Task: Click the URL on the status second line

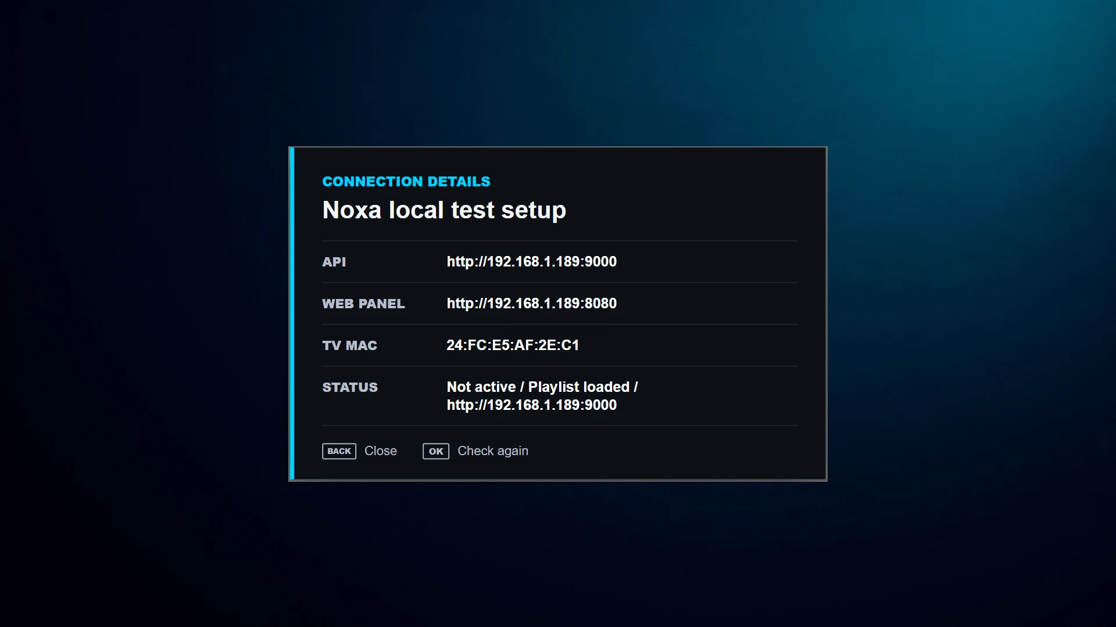Action: pyautogui.click(x=532, y=405)
